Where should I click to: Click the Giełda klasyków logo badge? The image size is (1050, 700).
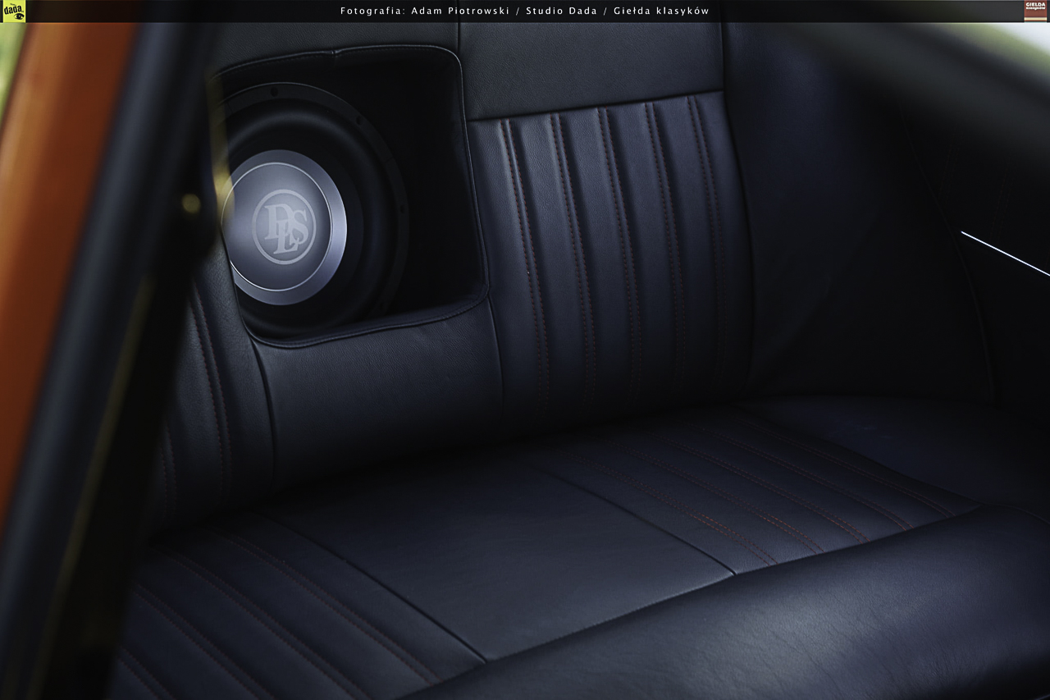click(x=1036, y=11)
